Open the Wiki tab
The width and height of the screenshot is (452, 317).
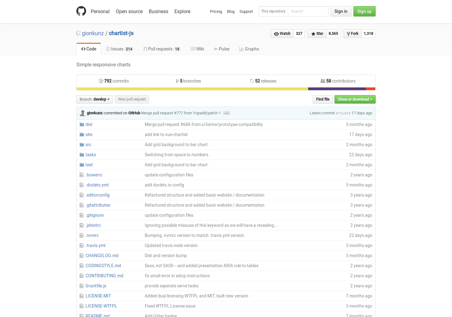click(197, 49)
